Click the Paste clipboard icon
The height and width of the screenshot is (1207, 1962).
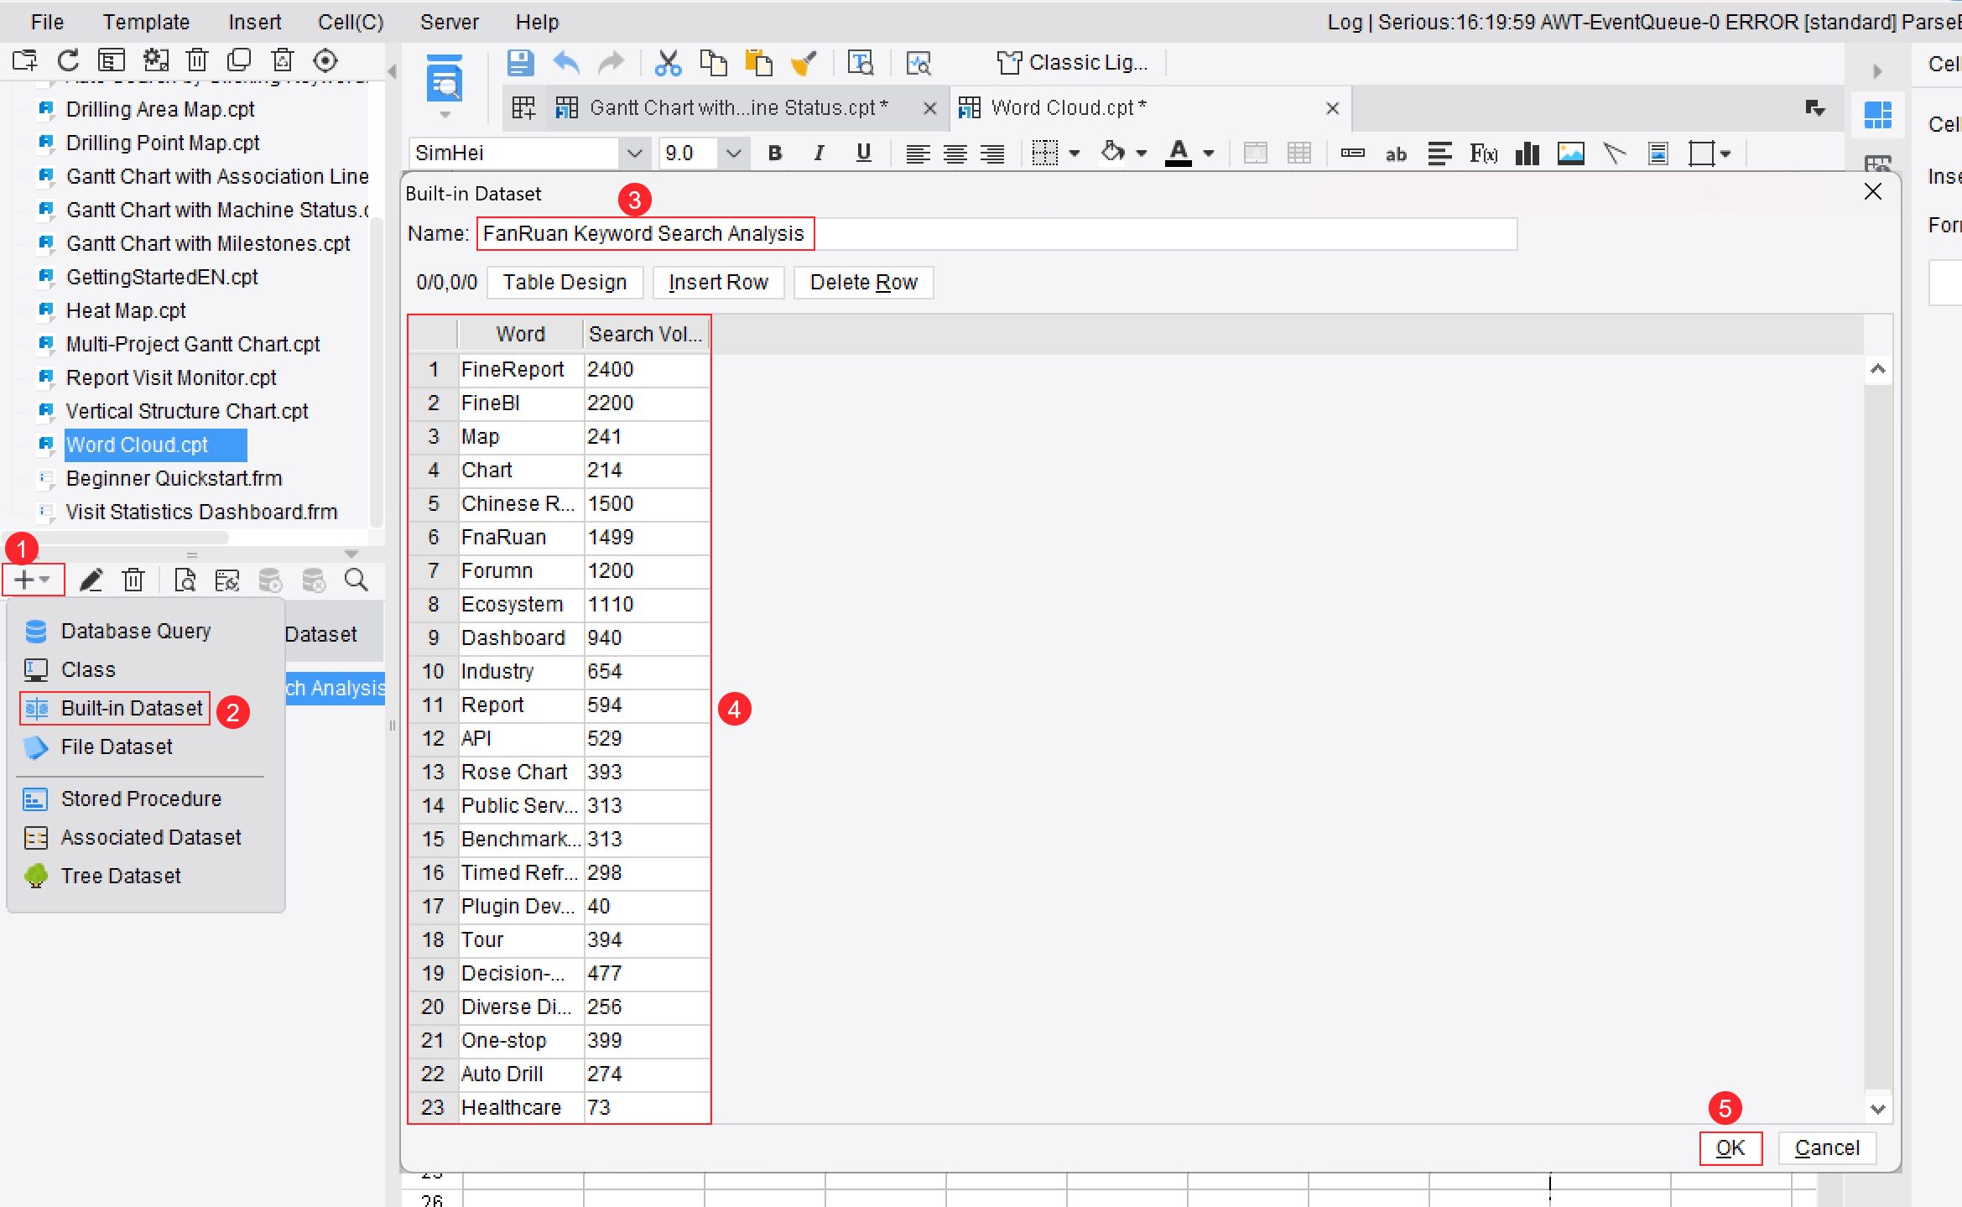tap(758, 63)
